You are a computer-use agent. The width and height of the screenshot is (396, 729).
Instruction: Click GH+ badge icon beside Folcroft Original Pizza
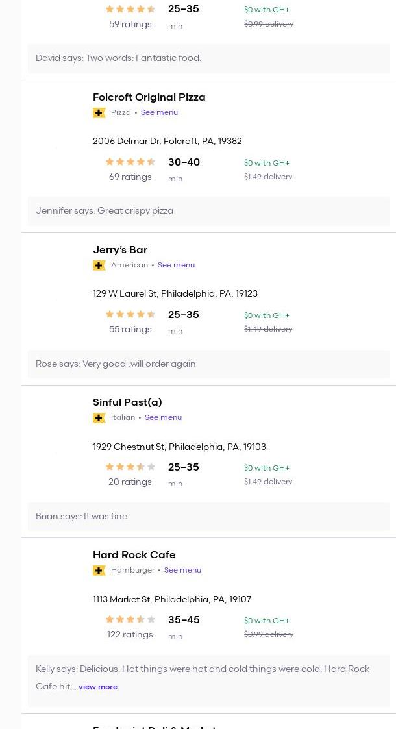99,113
